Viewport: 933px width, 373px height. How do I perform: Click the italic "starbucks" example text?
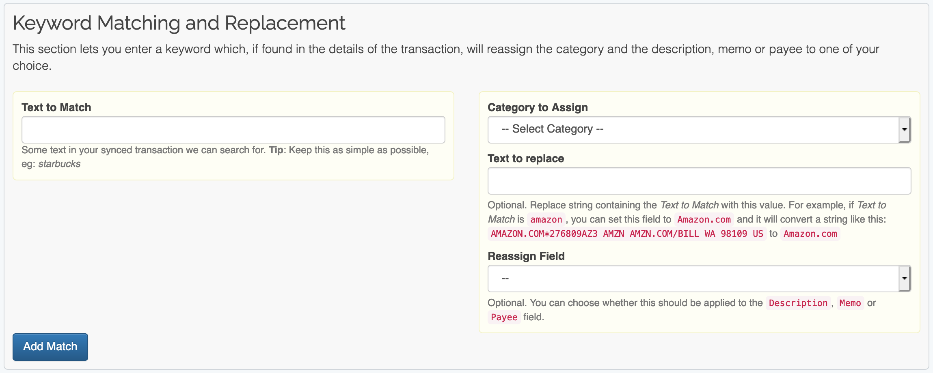pos(59,164)
